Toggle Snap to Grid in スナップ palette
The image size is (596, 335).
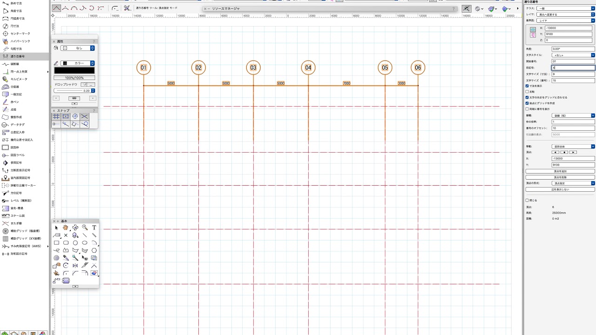tap(56, 116)
